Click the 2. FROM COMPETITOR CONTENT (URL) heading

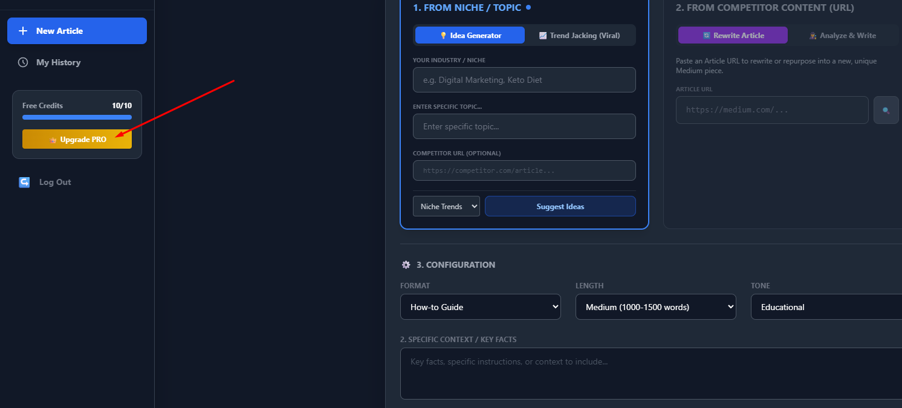[765, 8]
